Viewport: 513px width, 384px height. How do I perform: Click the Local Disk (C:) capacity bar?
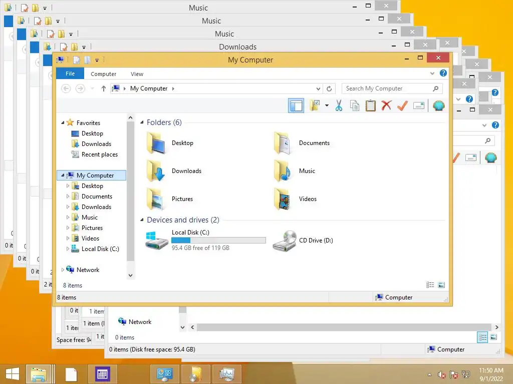pos(218,240)
